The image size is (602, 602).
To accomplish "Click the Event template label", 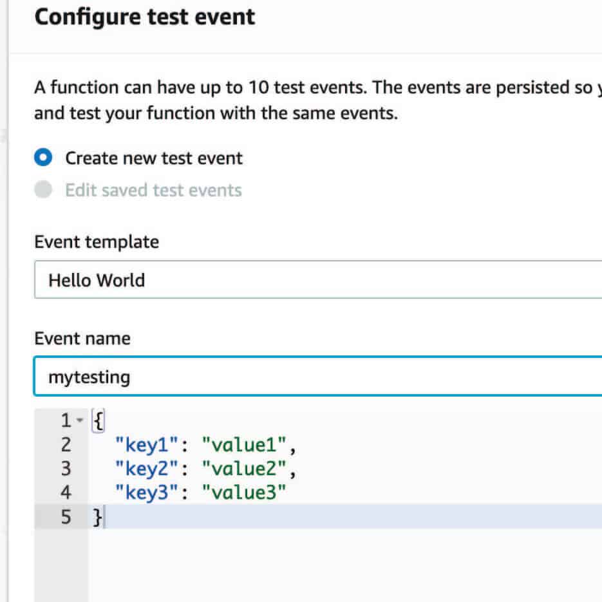I will 96,242.
